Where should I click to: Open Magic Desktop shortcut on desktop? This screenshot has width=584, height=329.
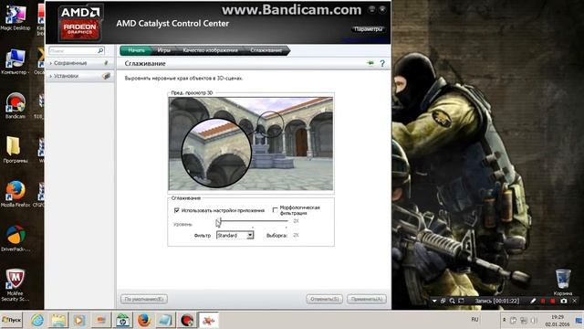point(15,16)
